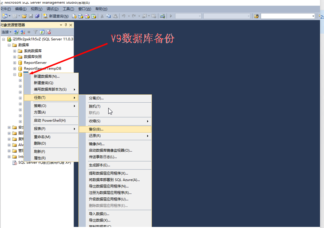Toggle the auto-hide pin on Object Explorer
Screen dimensions: 324x228
click(x=66, y=25)
